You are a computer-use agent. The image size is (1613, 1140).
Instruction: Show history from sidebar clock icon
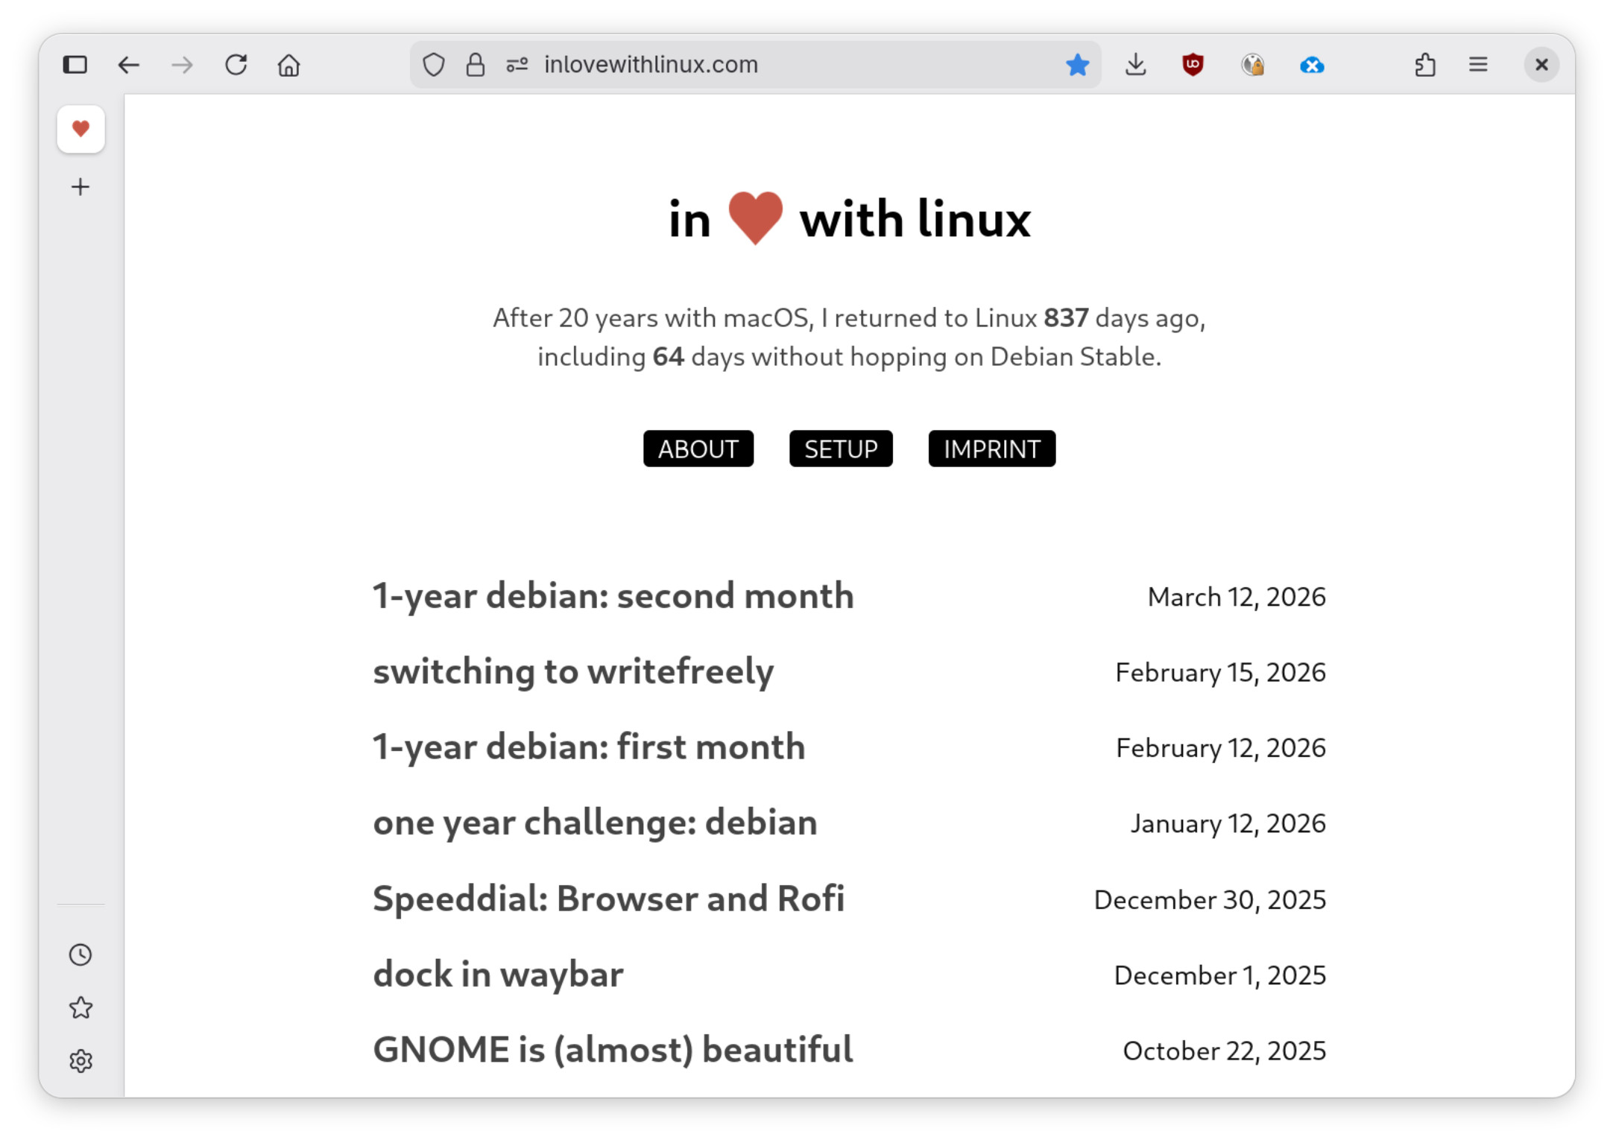(81, 954)
